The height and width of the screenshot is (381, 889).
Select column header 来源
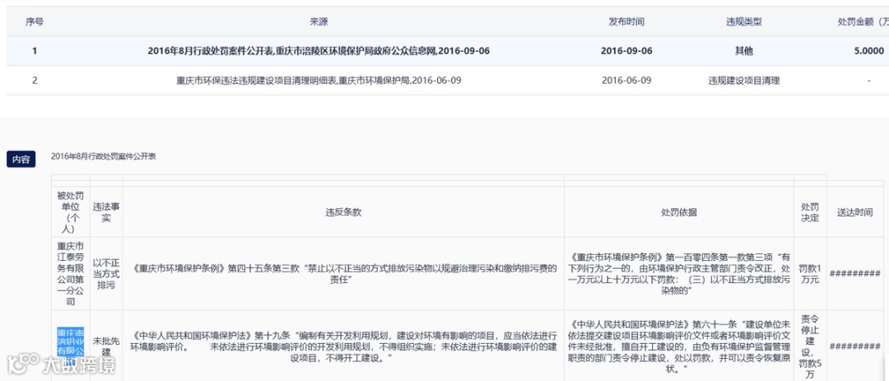point(319,22)
